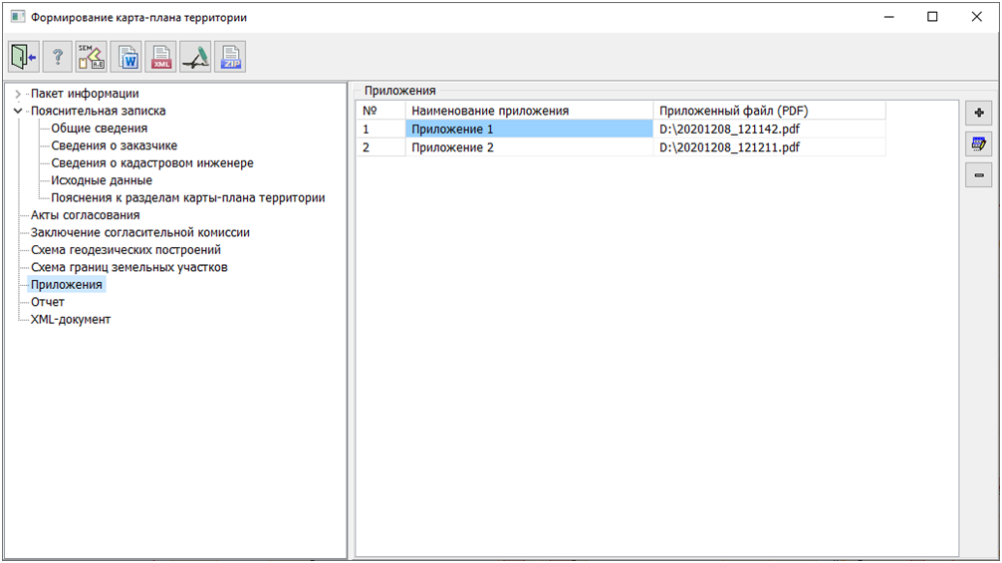
Task: Select the Приложение 2 table row
Action: (452, 147)
